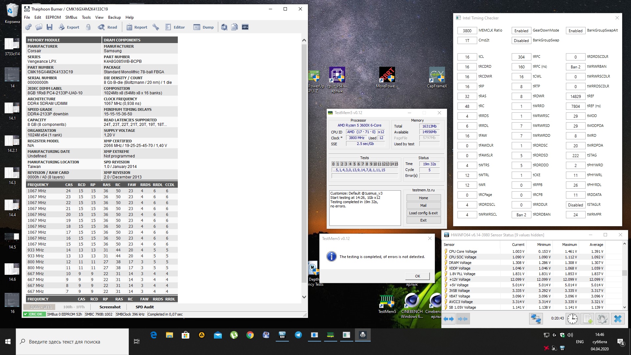Open the SMBus menu

coord(71,17)
